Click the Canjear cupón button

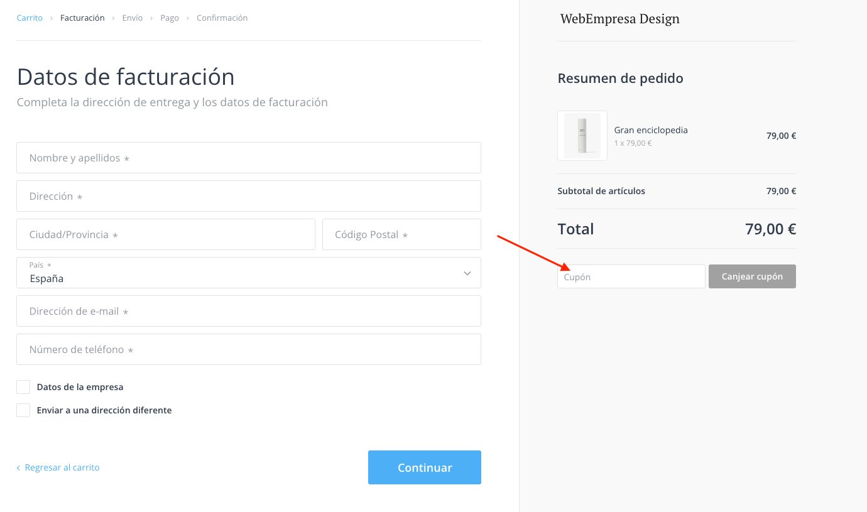[x=752, y=276]
